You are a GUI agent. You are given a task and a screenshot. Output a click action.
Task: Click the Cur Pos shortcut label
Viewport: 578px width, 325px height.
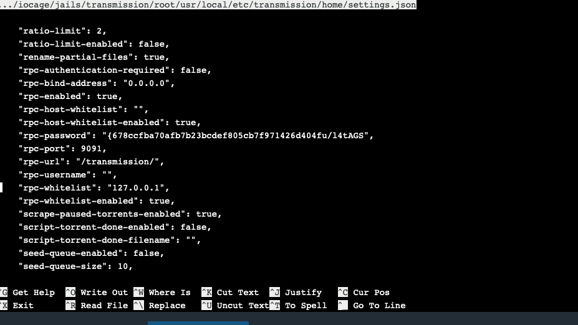pyautogui.click(x=371, y=293)
